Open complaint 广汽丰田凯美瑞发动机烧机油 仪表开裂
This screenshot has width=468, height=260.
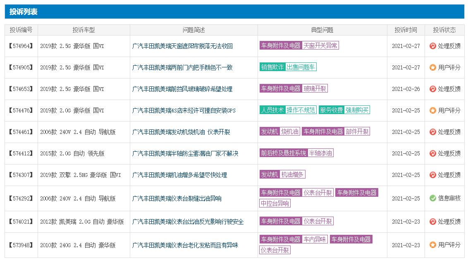181,132
